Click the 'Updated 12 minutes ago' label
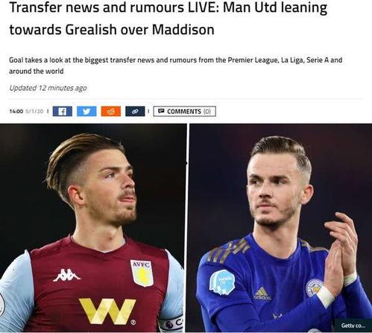Screen dimensions: 372x333 (x=48, y=88)
